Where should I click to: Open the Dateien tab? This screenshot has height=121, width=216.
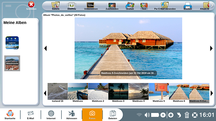pyautogui.click(x=113, y=115)
